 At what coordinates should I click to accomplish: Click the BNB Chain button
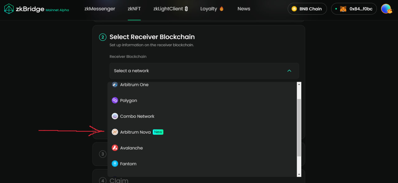coord(307,9)
